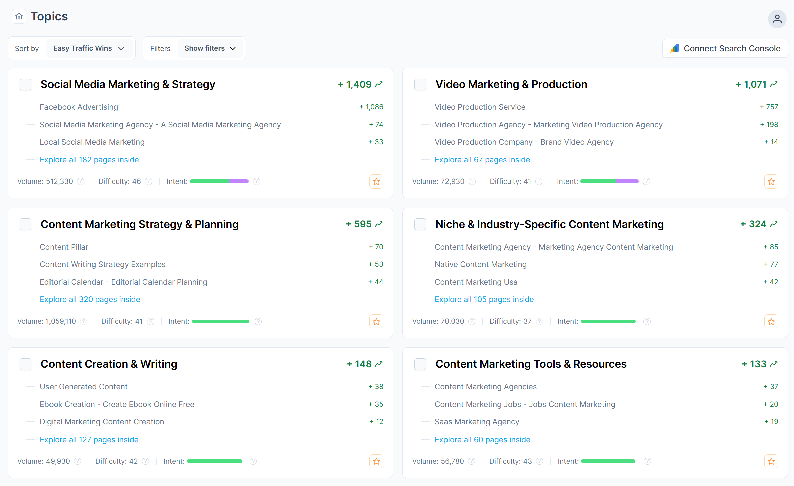Open the Facebook Advertising page entry
This screenshot has height=486, width=794.
click(79, 107)
